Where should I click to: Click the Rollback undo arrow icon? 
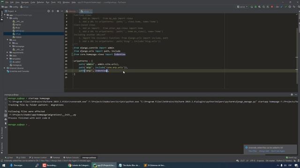click(x=294, y=7)
